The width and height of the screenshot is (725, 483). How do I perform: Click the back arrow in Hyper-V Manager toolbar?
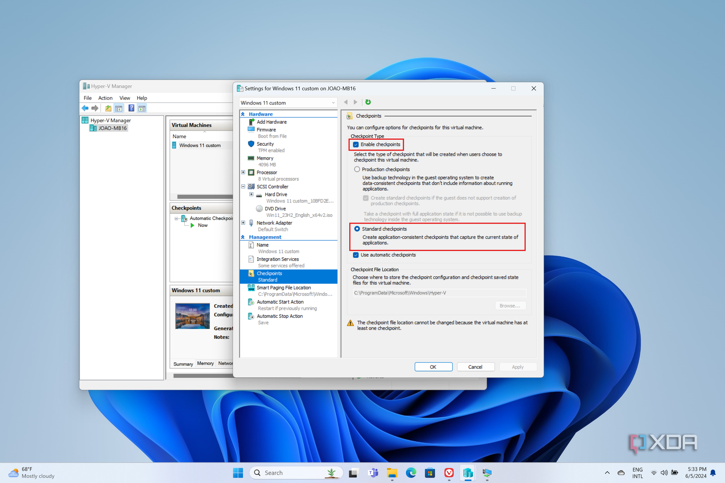point(85,108)
